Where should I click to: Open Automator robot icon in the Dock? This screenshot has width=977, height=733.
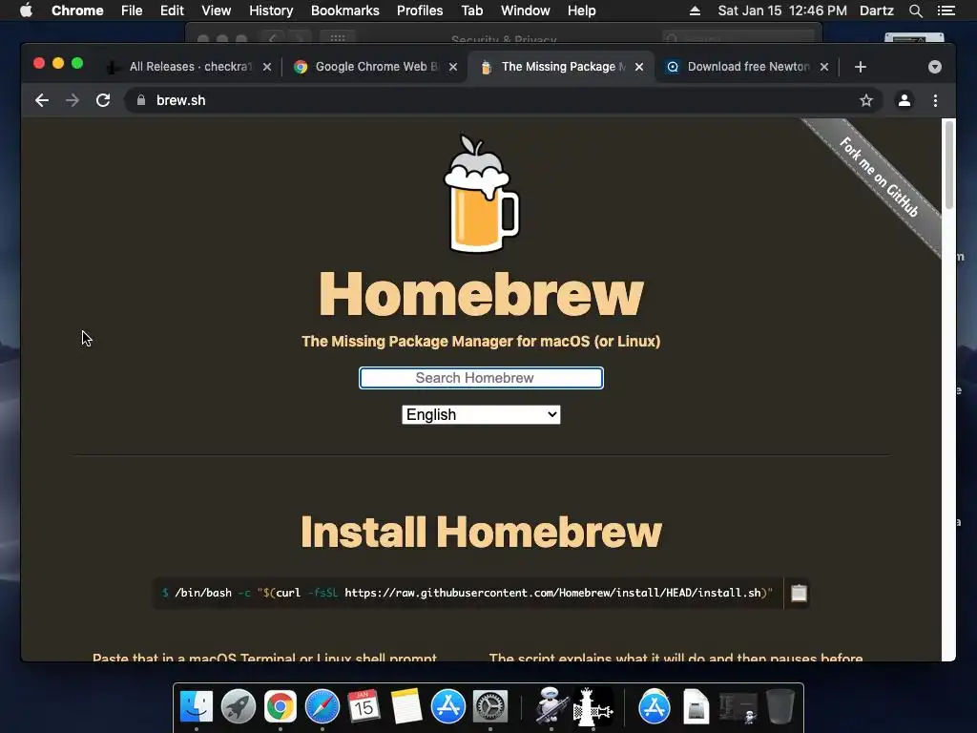551,707
